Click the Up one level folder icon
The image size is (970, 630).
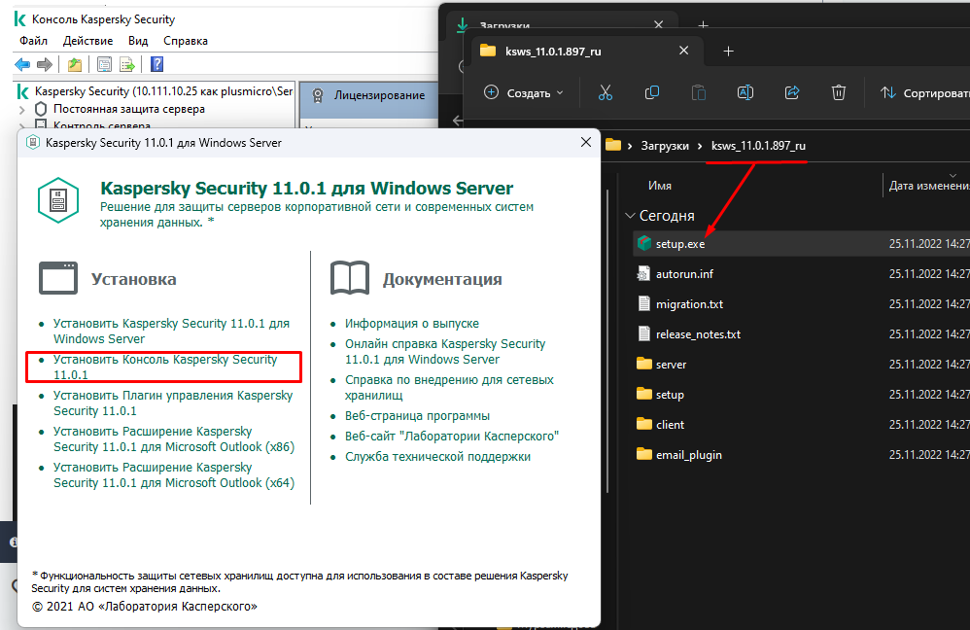75,64
